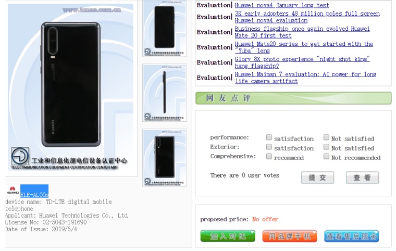Click the 提交 submit button
The image size is (396, 251).
[x=317, y=178]
